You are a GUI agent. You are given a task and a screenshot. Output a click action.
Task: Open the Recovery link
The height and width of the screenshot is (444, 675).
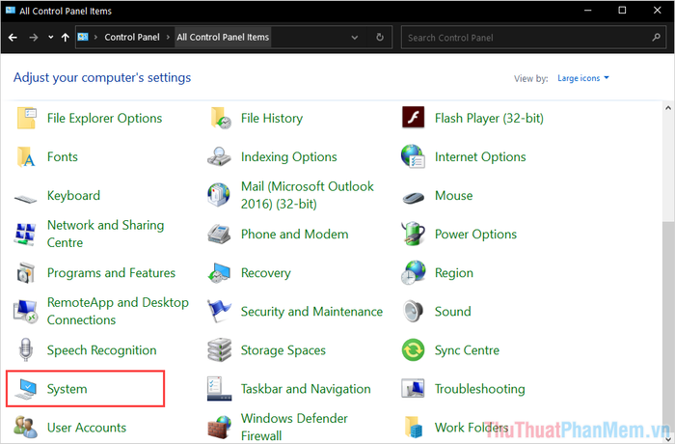(265, 273)
